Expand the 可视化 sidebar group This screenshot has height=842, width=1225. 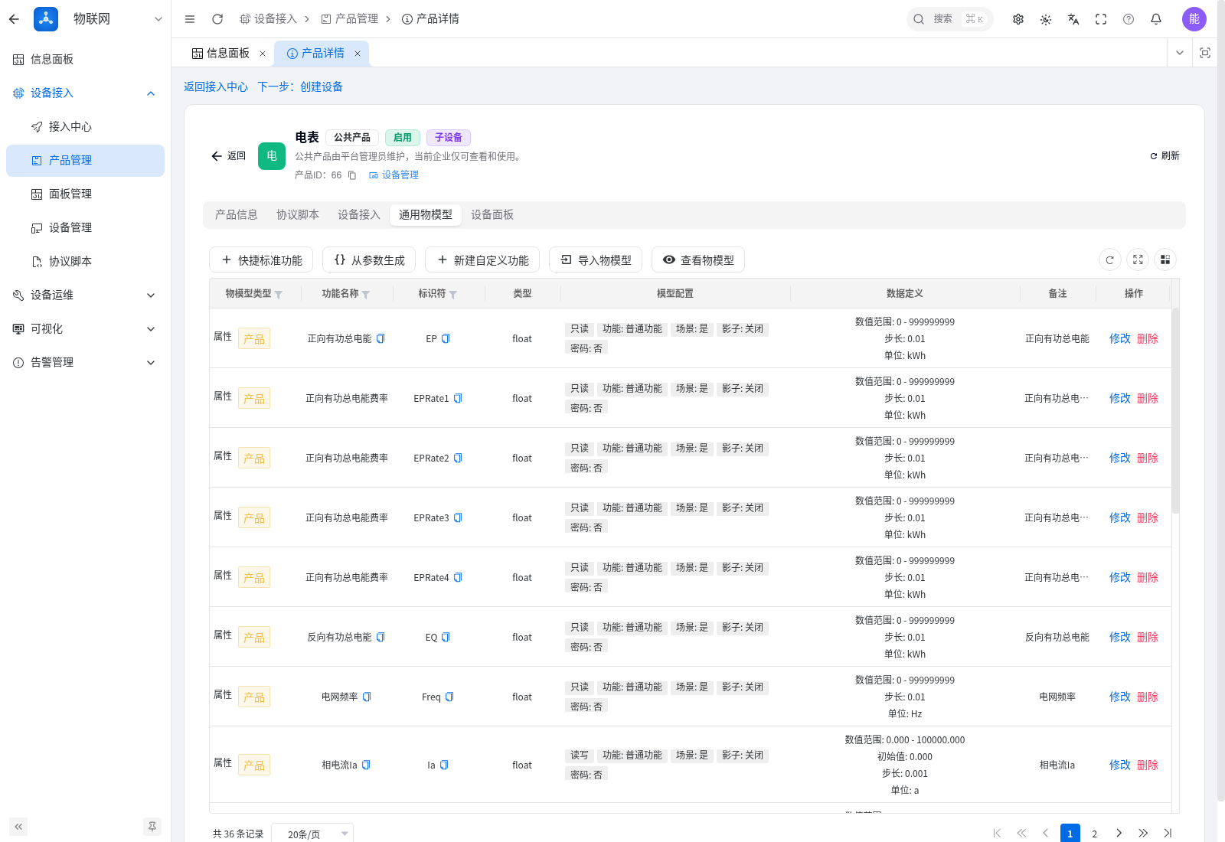coord(85,329)
